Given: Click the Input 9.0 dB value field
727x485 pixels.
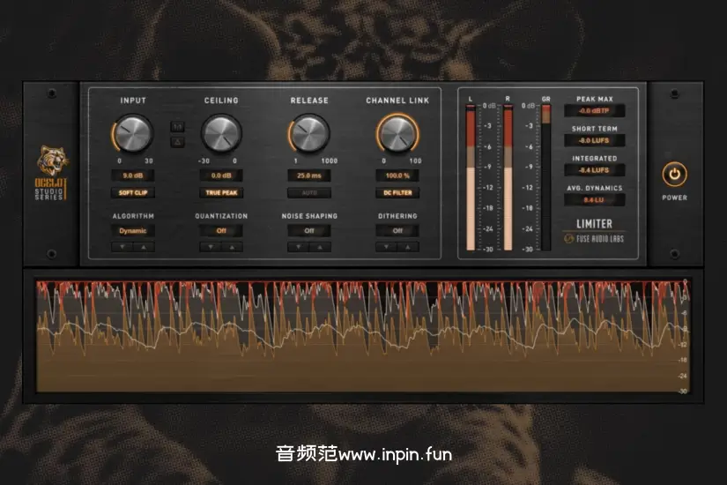Looking at the screenshot, I should point(133,175).
